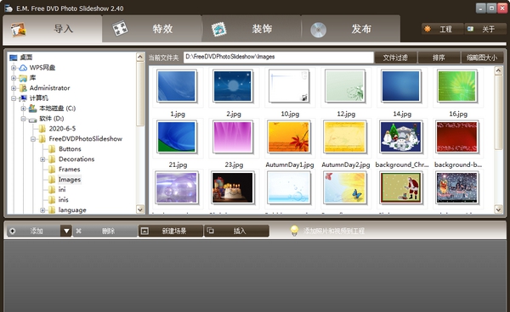Viewport: 510px width, 312px height.
Task: Select the AutumnDay1.jpg thumbnail
Action: (289, 136)
